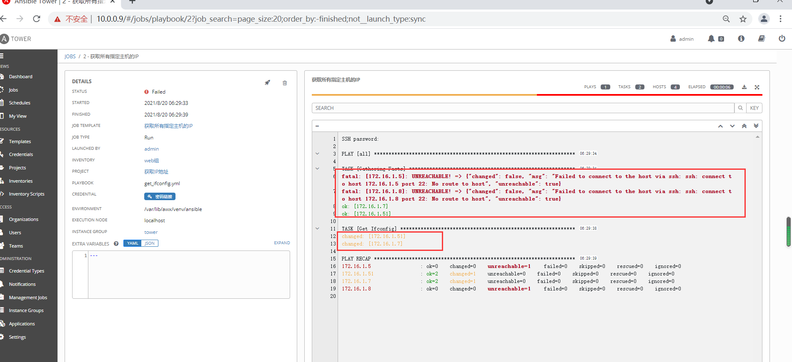Viewport: 792px width, 362px height.
Task: Open the notifications bell in Tower header
Action: pyautogui.click(x=711, y=39)
